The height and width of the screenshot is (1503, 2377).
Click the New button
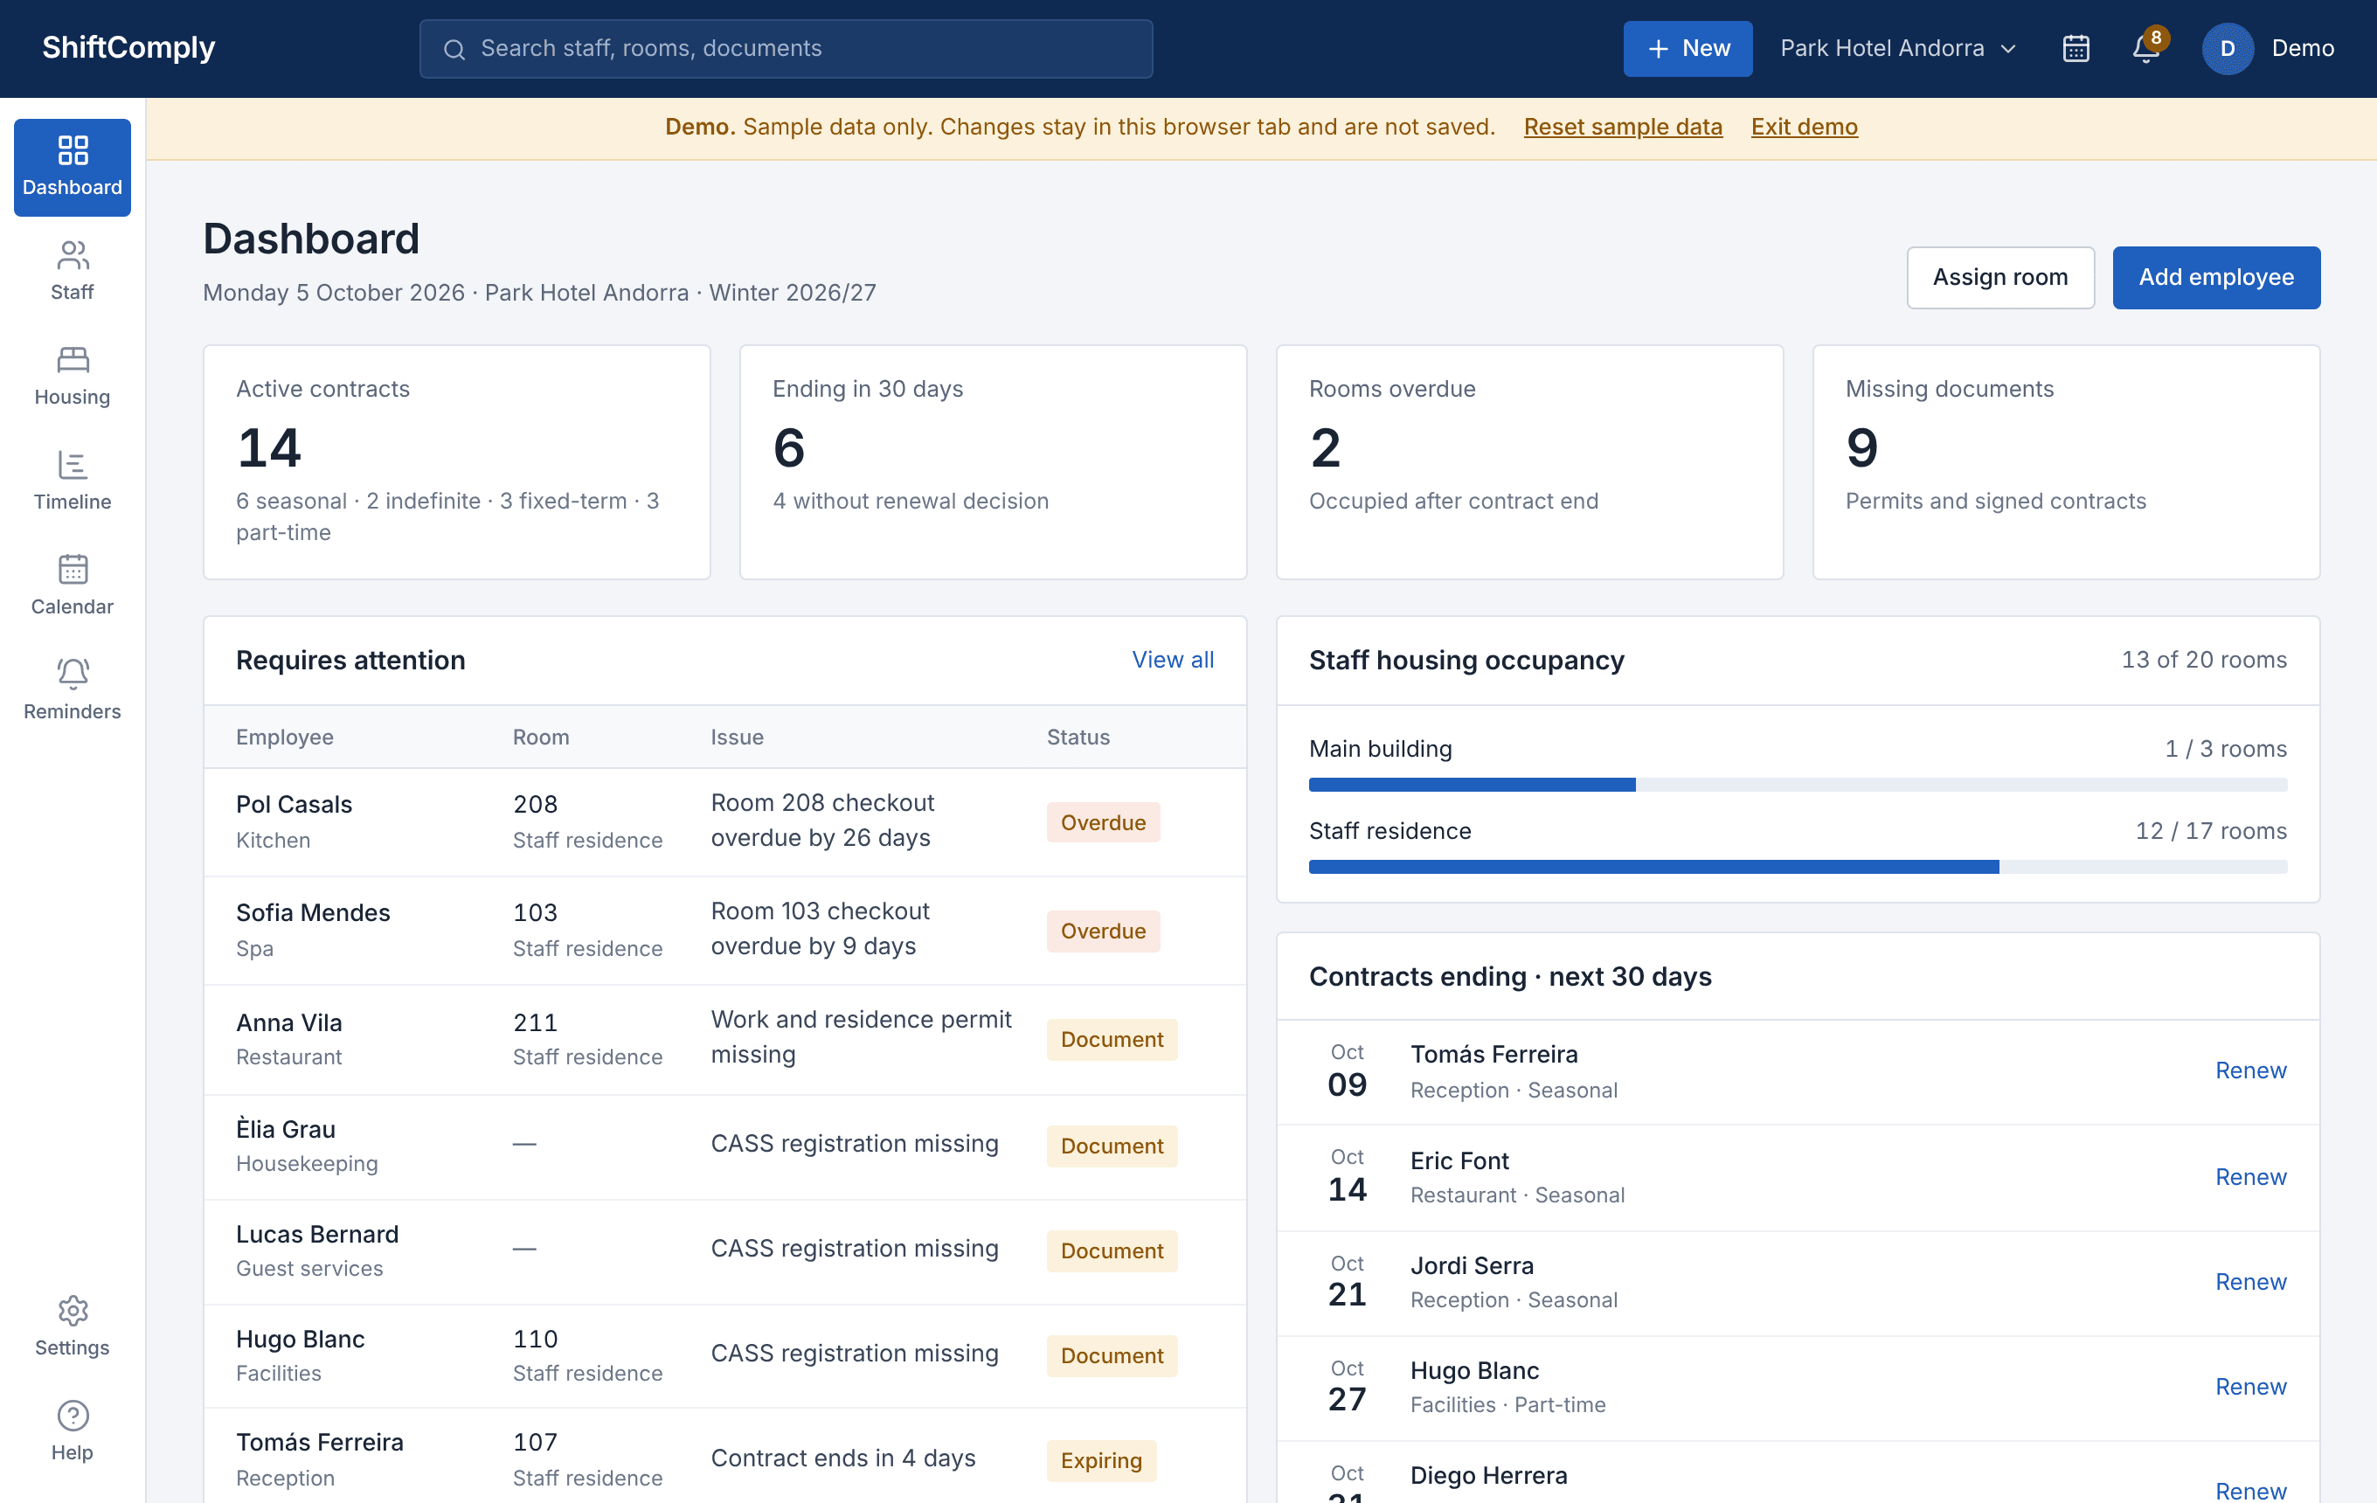click(1687, 48)
